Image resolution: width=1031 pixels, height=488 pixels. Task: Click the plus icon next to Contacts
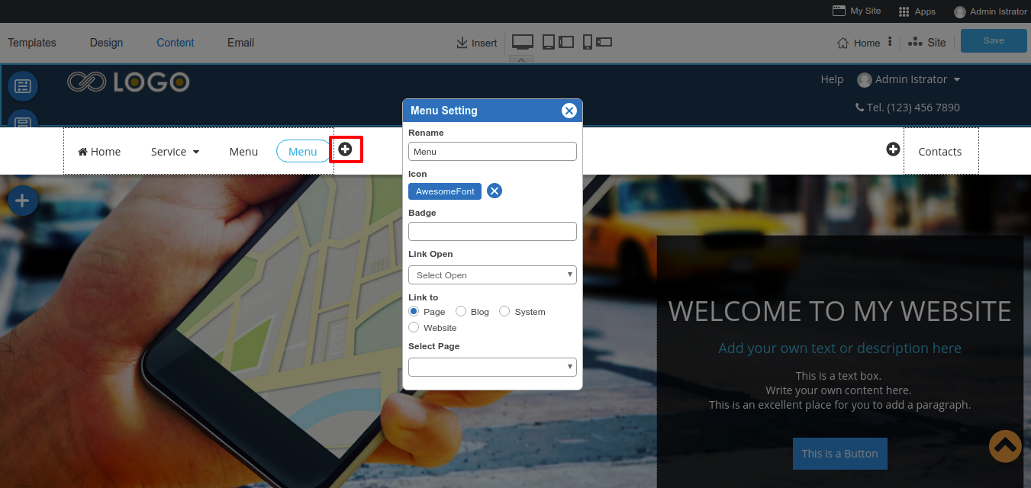(x=893, y=149)
